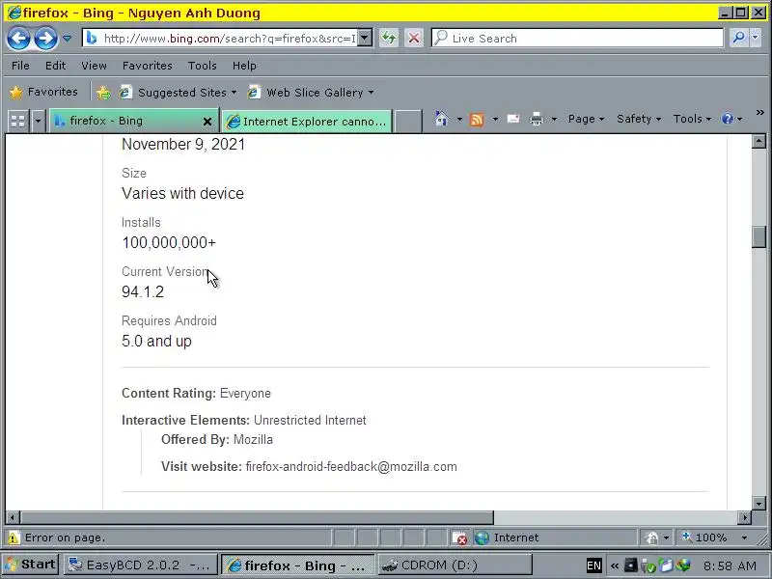The image size is (772, 579).
Task: Click the Home icon in the command bar
Action: pos(441,119)
